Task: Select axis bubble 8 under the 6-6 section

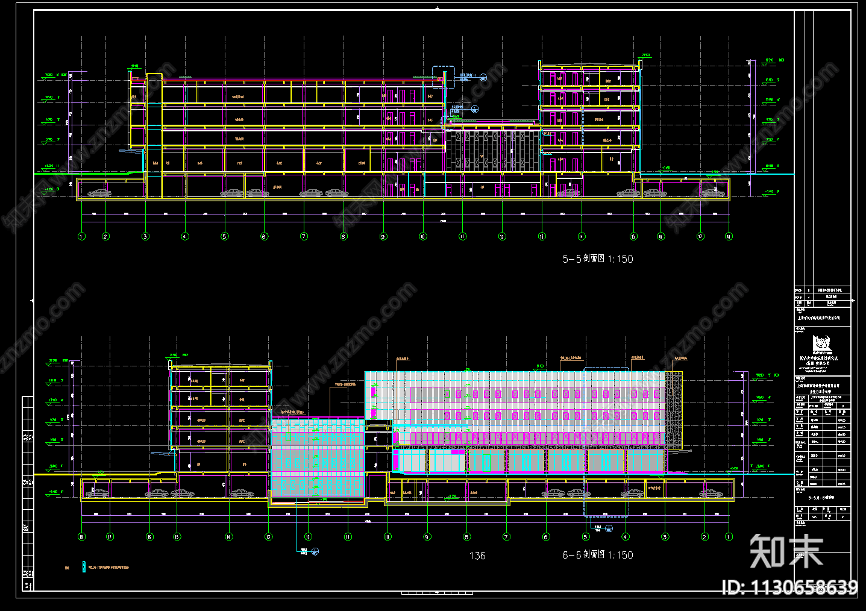Action: (x=466, y=536)
